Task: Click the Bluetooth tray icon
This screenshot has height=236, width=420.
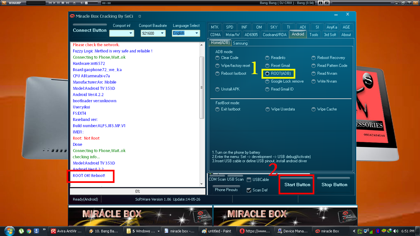Action: [x=378, y=231]
